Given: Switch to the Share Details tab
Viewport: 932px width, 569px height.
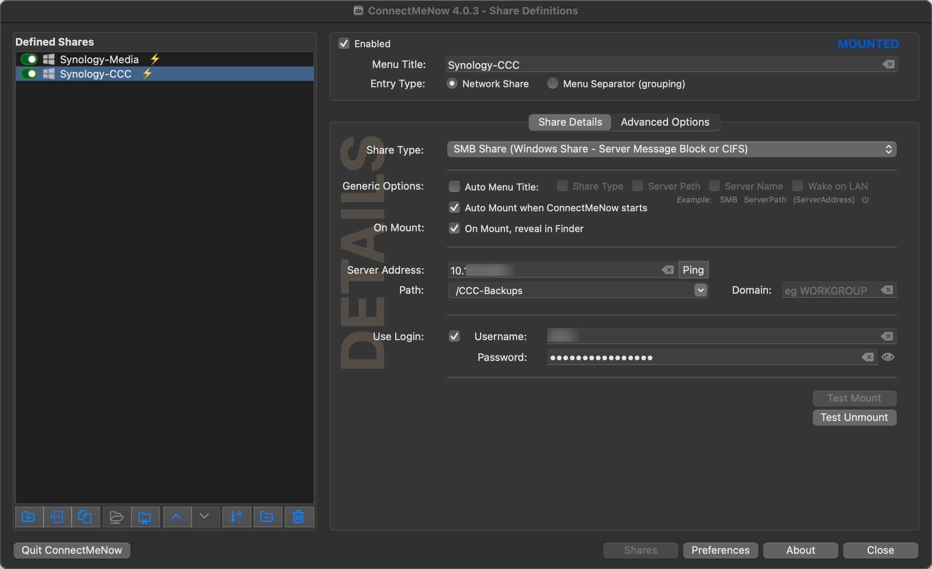Looking at the screenshot, I should (x=570, y=122).
